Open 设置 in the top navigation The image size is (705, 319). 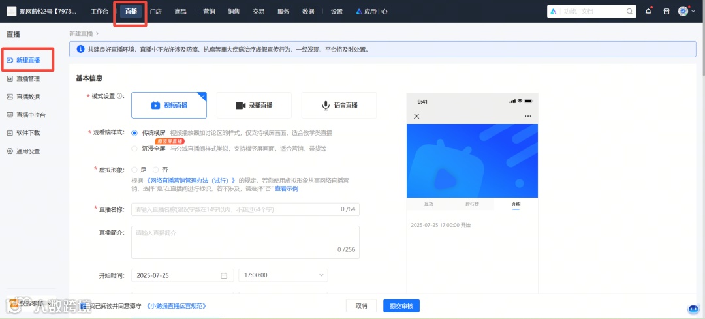[x=336, y=12]
